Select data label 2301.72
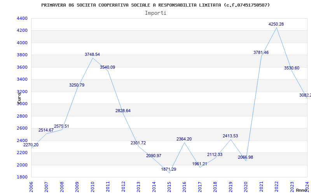311x194 pixels. [138, 143]
